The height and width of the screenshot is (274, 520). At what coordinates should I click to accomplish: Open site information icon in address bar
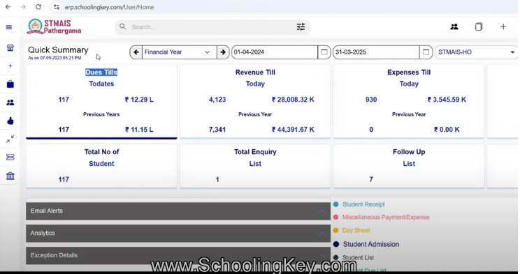click(x=57, y=7)
